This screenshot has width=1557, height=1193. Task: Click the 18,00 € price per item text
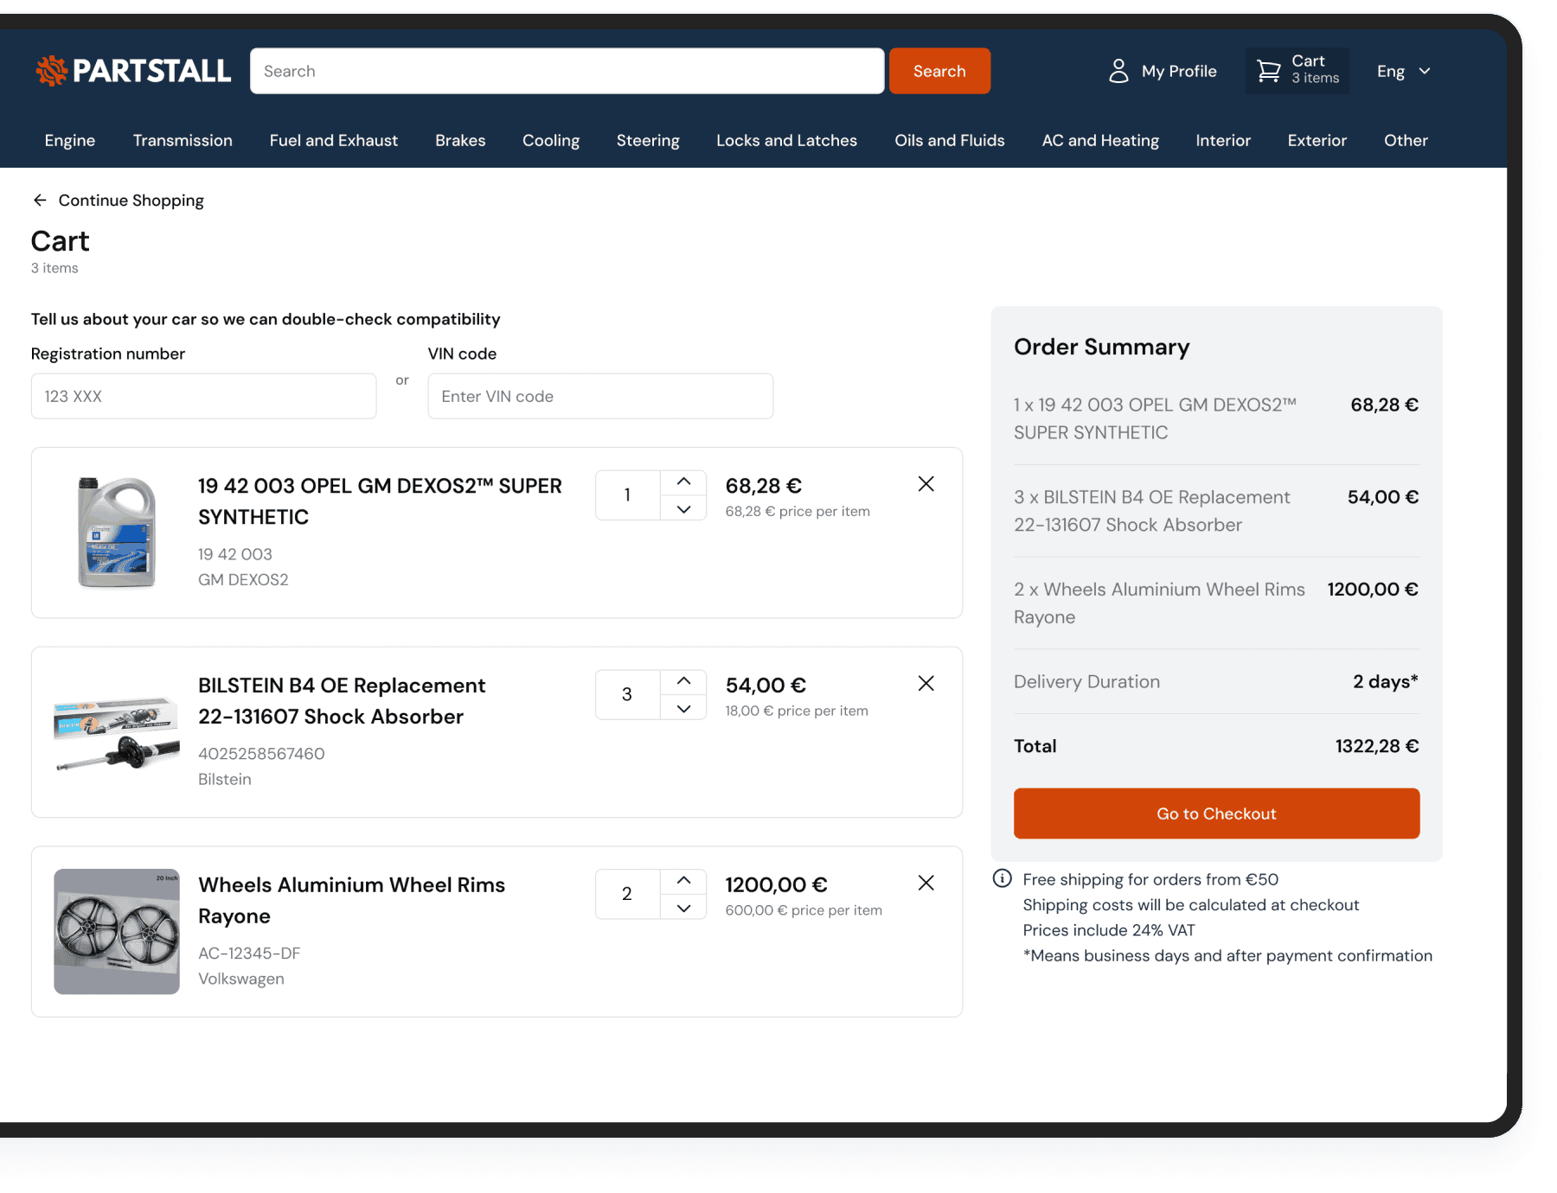click(x=797, y=711)
